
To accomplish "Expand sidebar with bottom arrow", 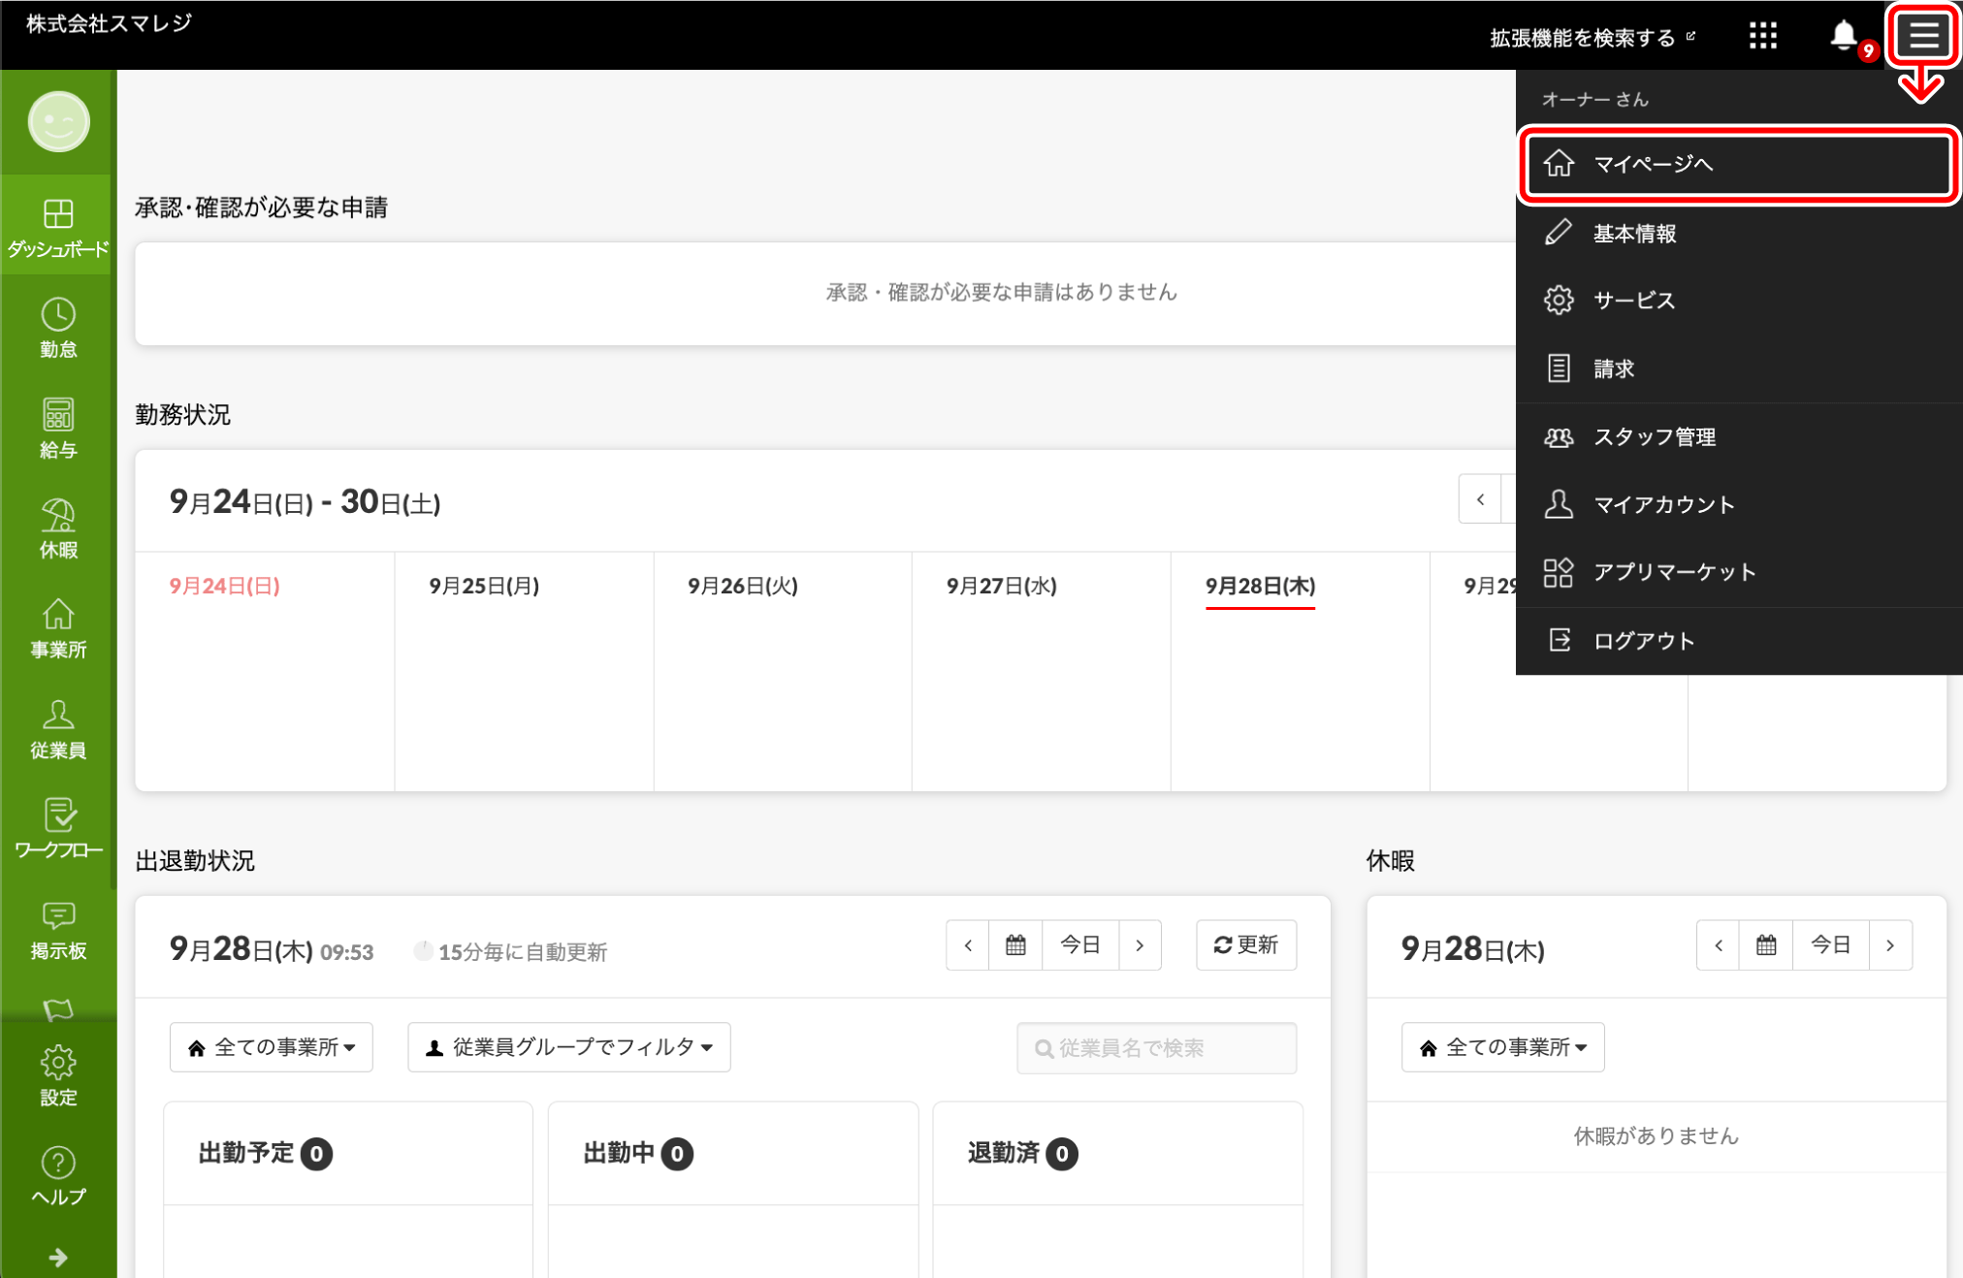I will coord(58,1258).
